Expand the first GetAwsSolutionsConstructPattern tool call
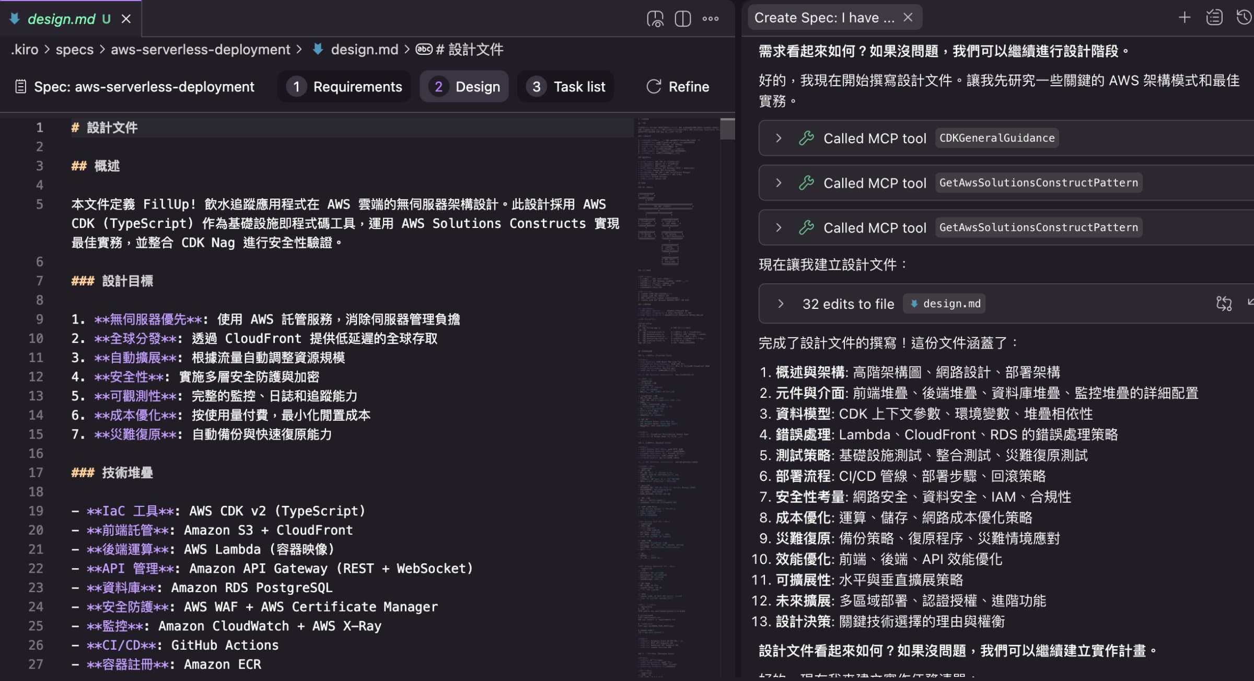Image resolution: width=1254 pixels, height=681 pixels. click(x=779, y=182)
